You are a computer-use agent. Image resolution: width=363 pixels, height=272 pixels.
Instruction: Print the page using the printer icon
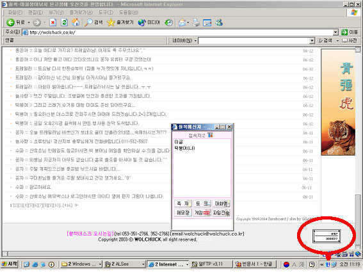click(197, 22)
